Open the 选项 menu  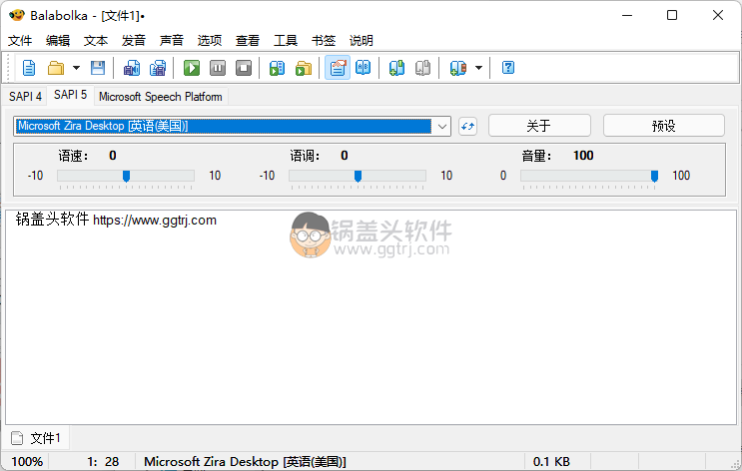pos(209,41)
